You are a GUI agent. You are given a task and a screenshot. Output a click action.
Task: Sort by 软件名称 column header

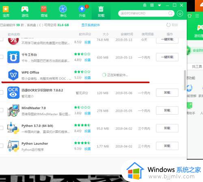pos(14,34)
